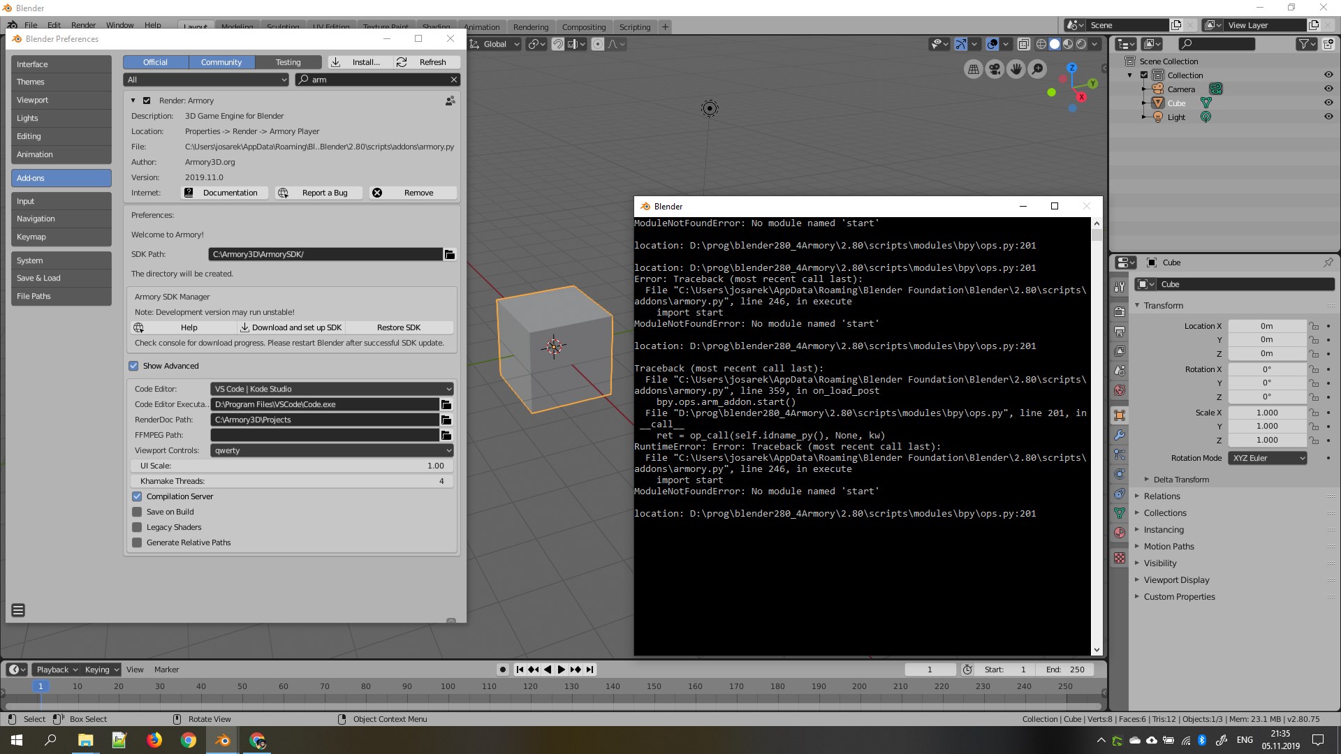This screenshot has width=1341, height=754.
Task: Switch to the Community add-ons tab
Action: coord(221,62)
